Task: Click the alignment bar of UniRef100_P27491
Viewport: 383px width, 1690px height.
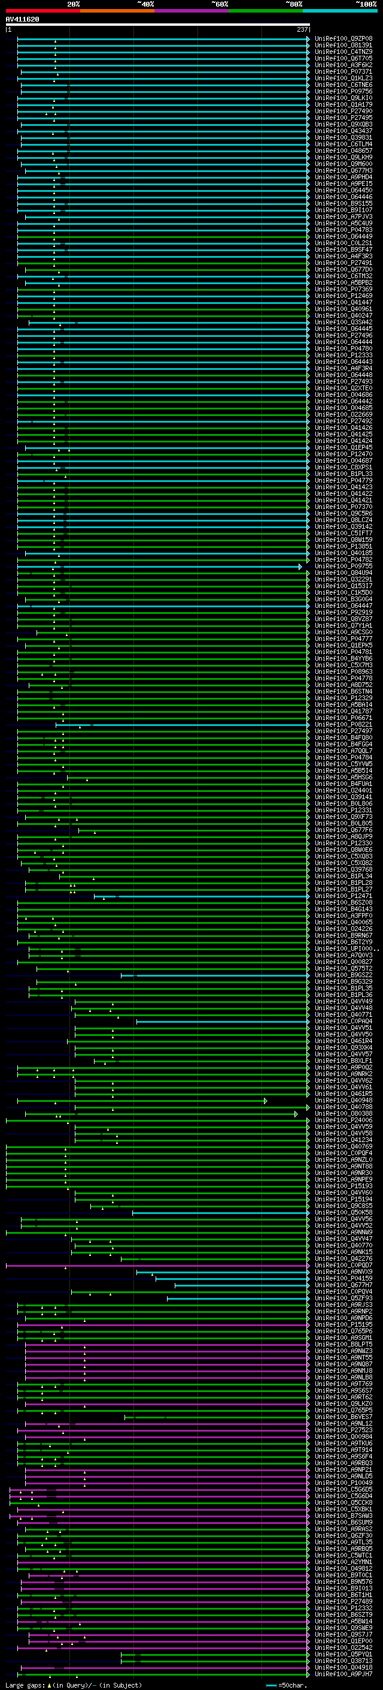Action: (x=163, y=263)
